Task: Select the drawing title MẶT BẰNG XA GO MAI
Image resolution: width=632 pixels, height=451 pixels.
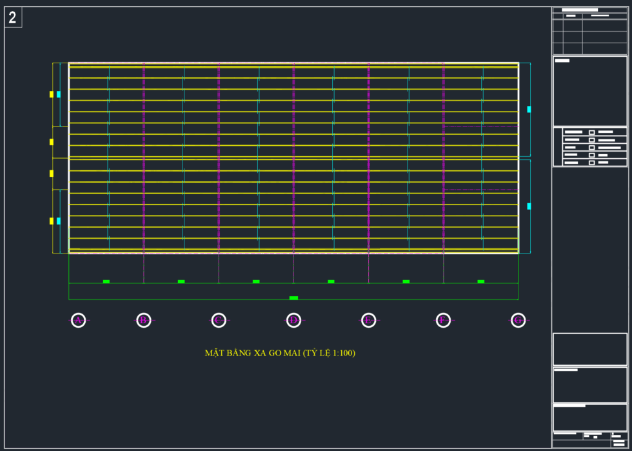Action: click(x=280, y=353)
